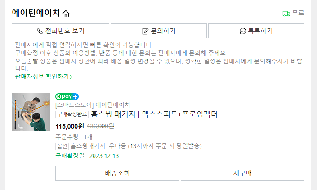Open the golf swing product thumbnail
317x190 pixels.
[31, 112]
